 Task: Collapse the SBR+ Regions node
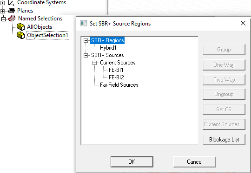[x=86, y=40]
